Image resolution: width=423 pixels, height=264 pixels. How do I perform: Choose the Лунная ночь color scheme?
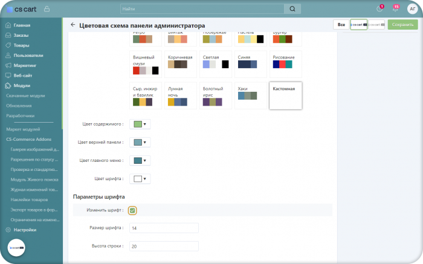pos(181,95)
